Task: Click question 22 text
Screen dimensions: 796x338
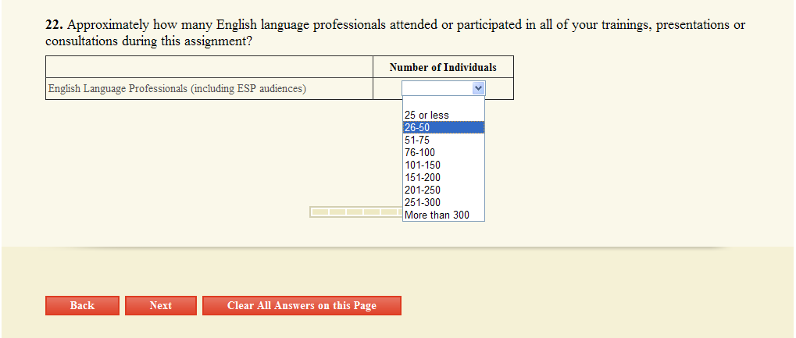Action: click(395, 33)
